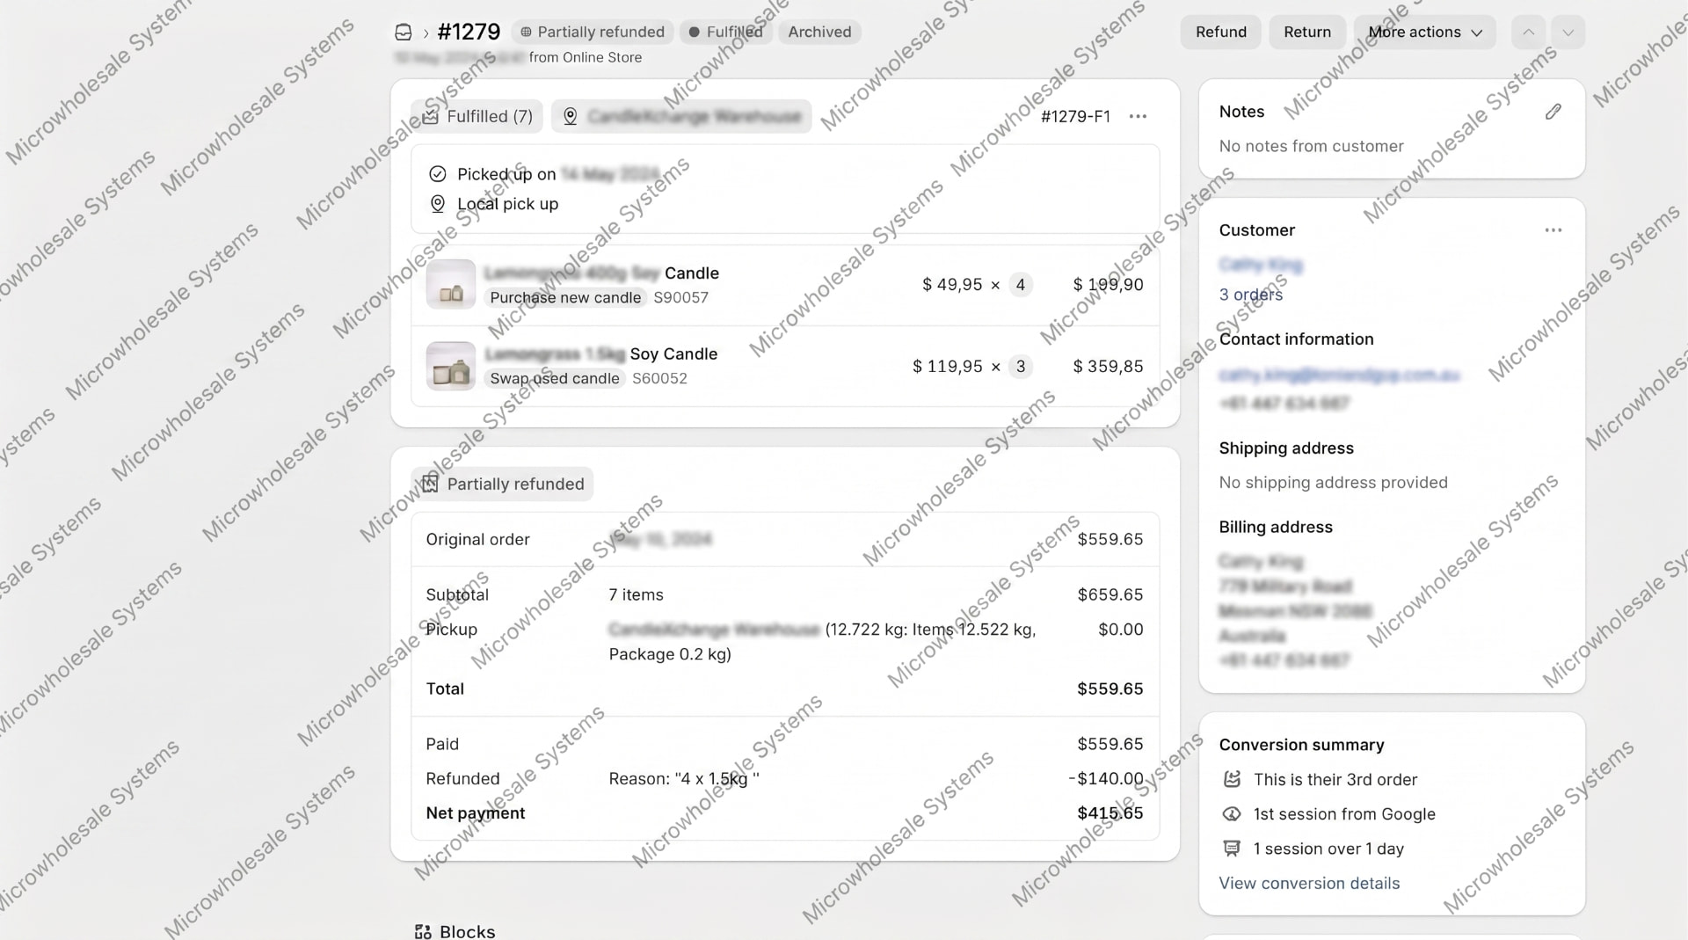Click the Local pick up location icon
This screenshot has height=940, width=1688.
437,204
